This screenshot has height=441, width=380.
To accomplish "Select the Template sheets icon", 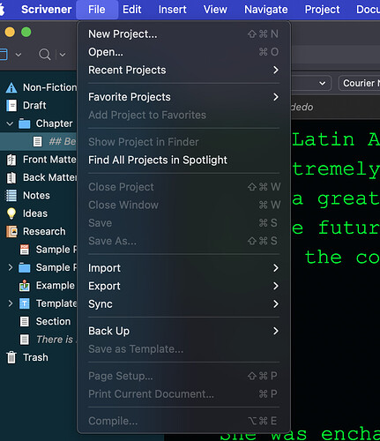I will [25, 303].
